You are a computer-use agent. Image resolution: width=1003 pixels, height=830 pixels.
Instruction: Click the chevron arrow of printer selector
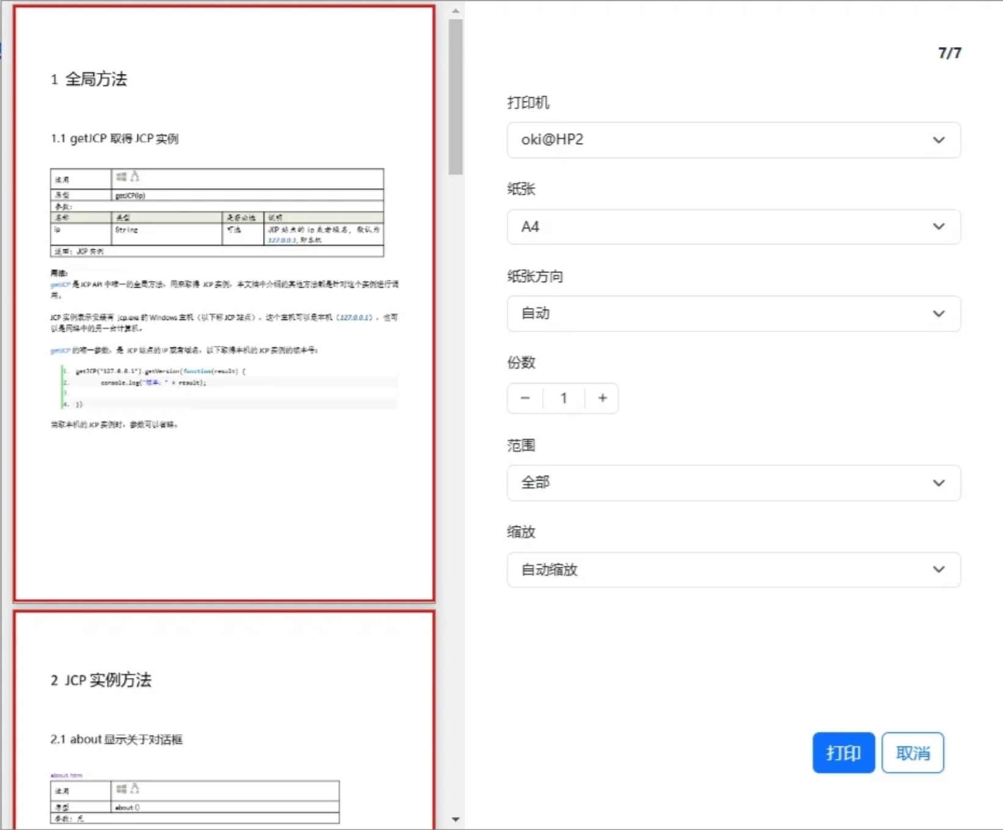[x=938, y=140]
